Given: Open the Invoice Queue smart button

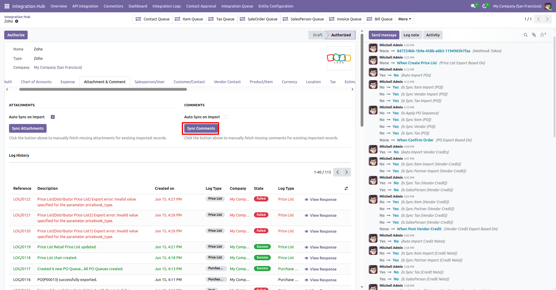Looking at the screenshot, I should (345, 19).
